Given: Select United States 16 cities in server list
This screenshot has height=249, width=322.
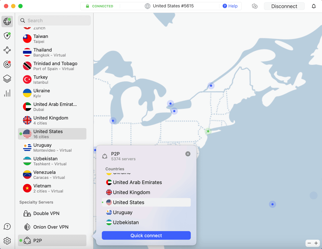Looking at the screenshot, I should pos(52,134).
